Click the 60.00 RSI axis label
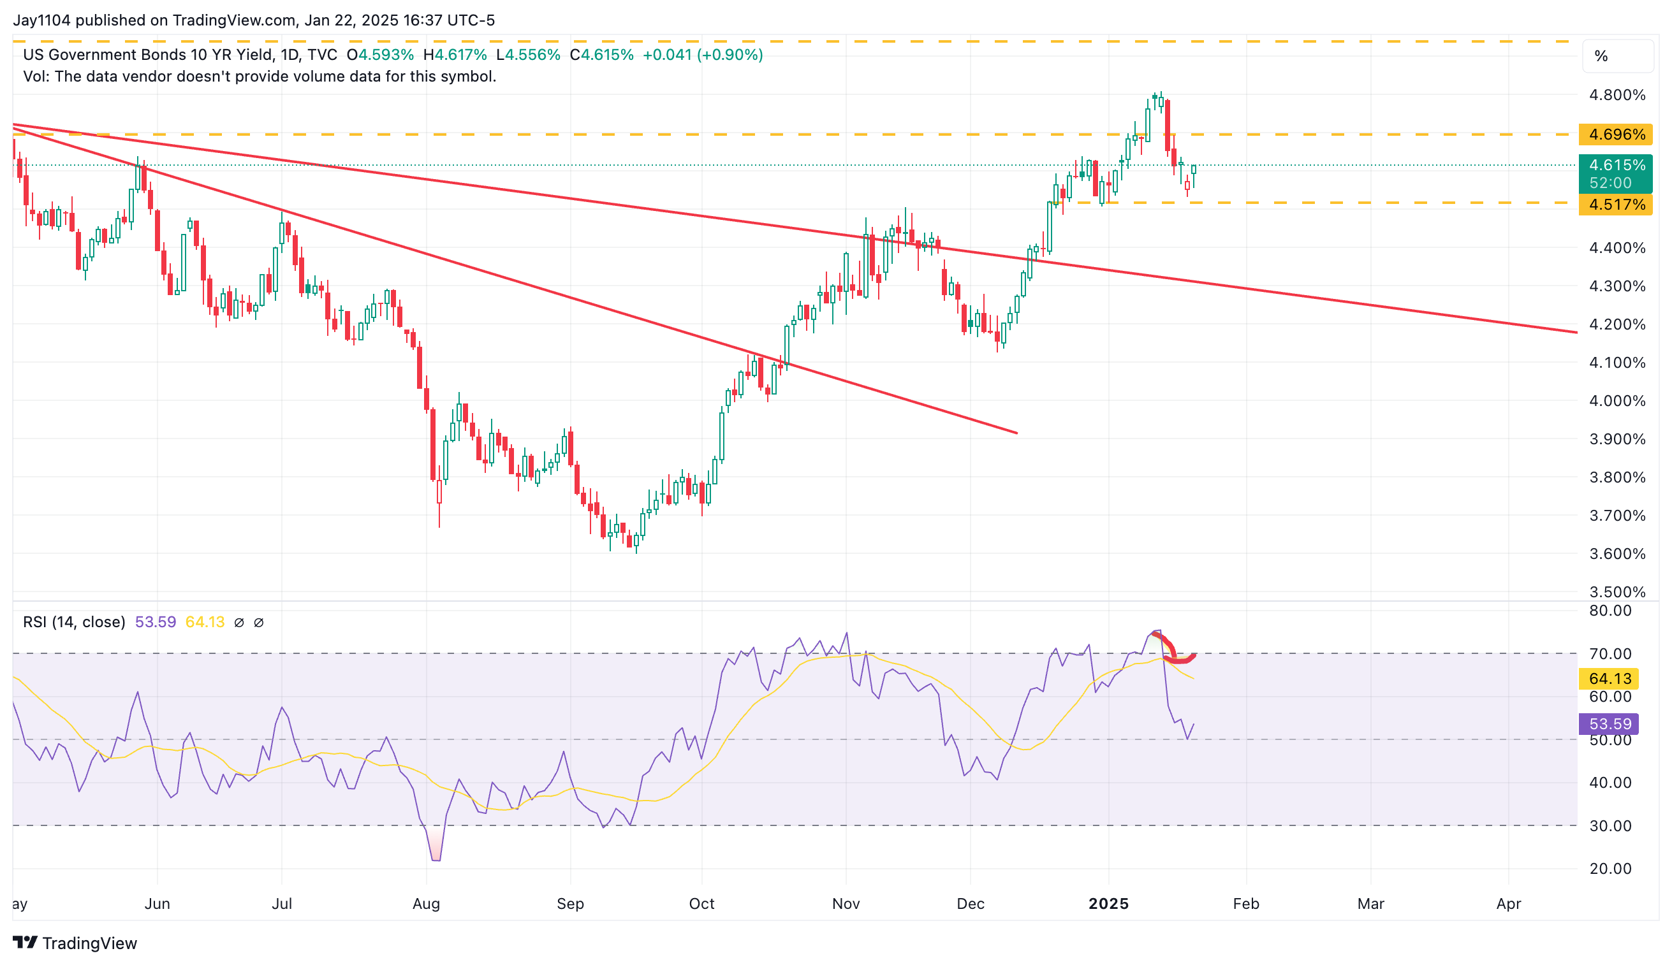This screenshot has width=1672, height=965. (x=1610, y=697)
